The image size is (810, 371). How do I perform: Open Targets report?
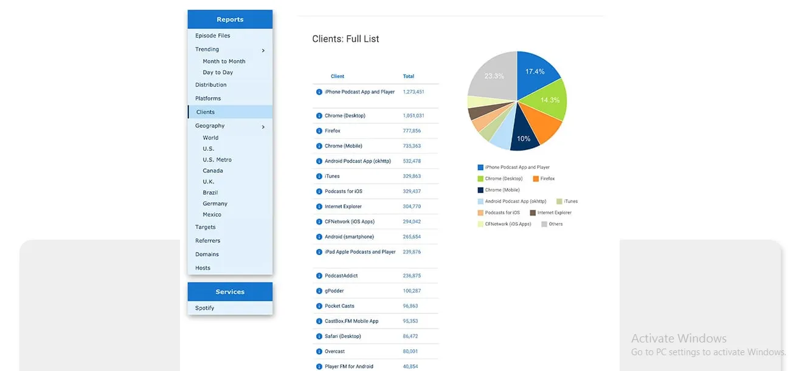click(x=206, y=227)
